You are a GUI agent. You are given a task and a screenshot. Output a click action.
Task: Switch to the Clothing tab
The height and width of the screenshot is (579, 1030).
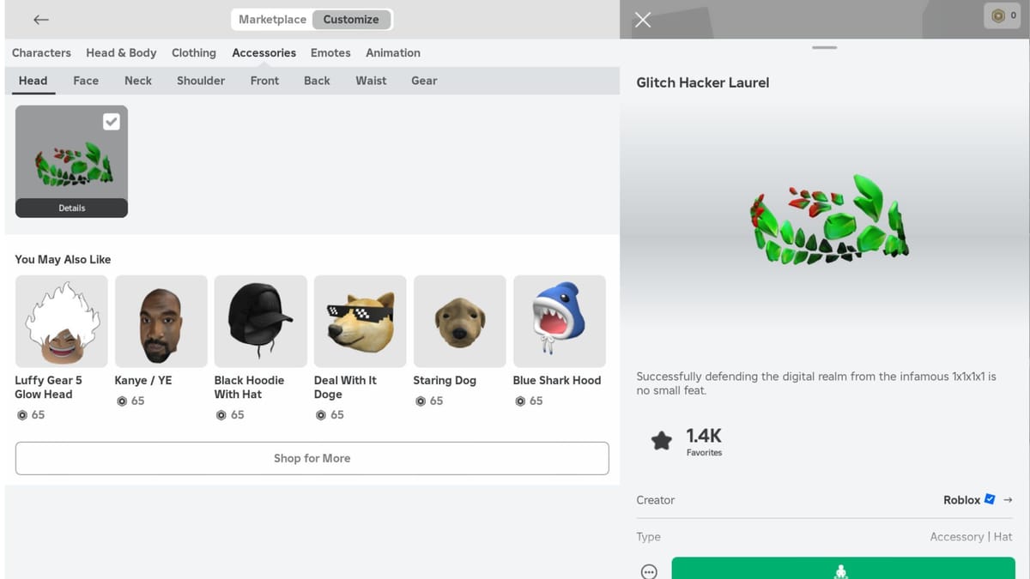pos(193,52)
